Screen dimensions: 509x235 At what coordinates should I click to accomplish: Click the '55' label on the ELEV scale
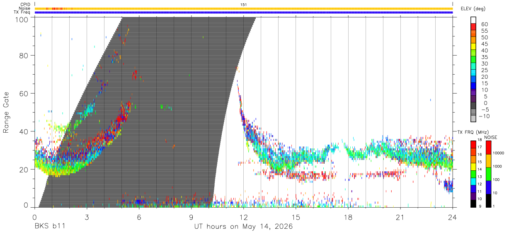484,31
